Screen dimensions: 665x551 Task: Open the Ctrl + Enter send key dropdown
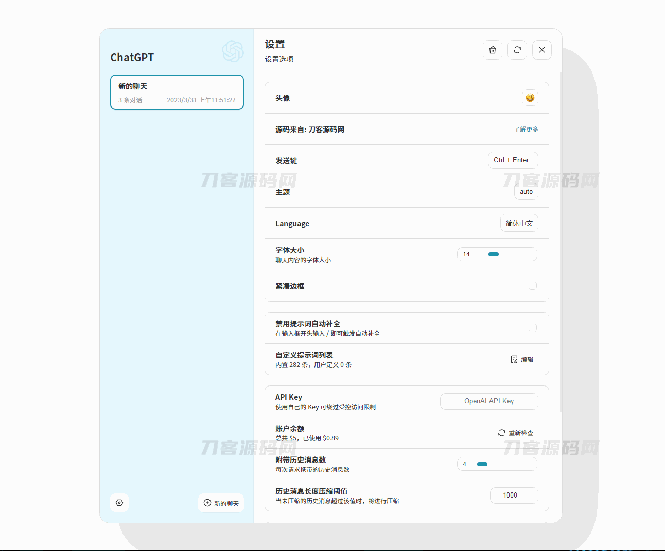[513, 160]
